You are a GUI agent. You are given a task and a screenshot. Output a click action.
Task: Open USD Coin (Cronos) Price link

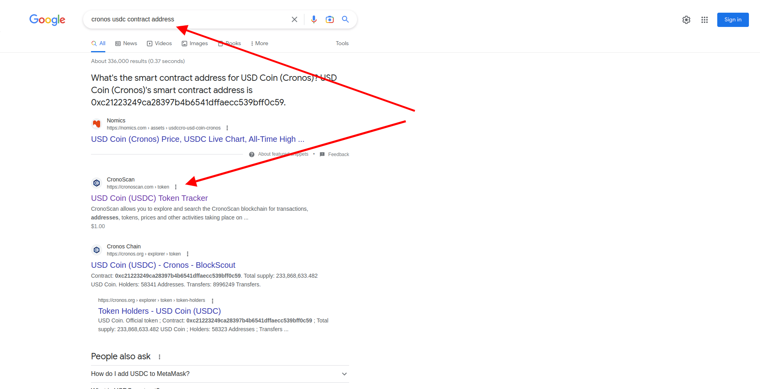[198, 139]
